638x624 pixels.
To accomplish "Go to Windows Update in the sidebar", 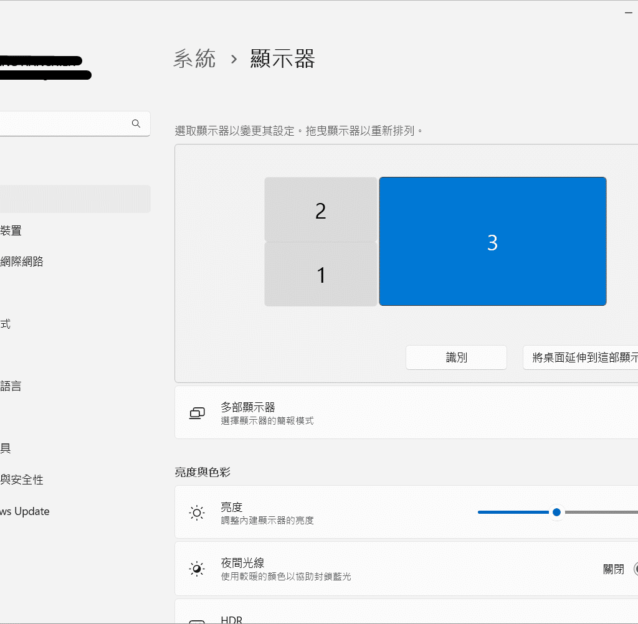I will tap(25, 511).
